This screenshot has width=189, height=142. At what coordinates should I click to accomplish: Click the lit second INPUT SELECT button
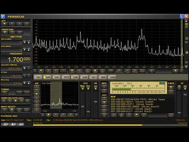click(12, 110)
